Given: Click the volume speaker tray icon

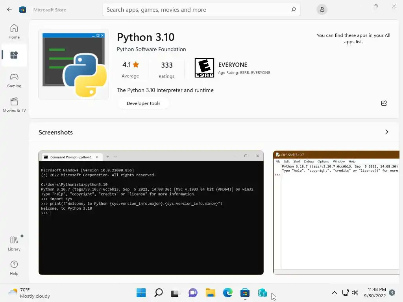Looking at the screenshot, I should point(355,293).
